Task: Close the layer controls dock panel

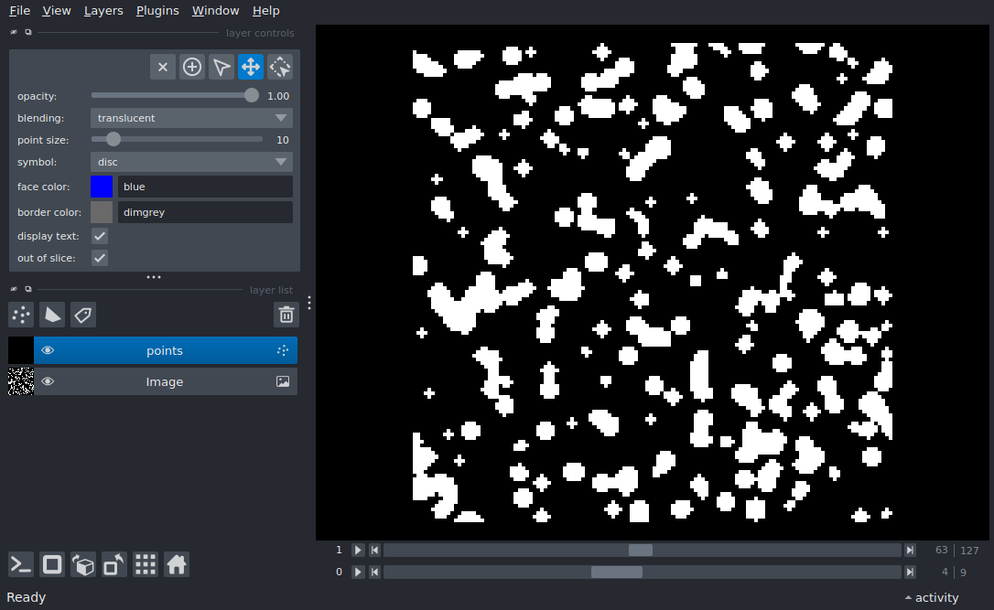Action: [14, 32]
